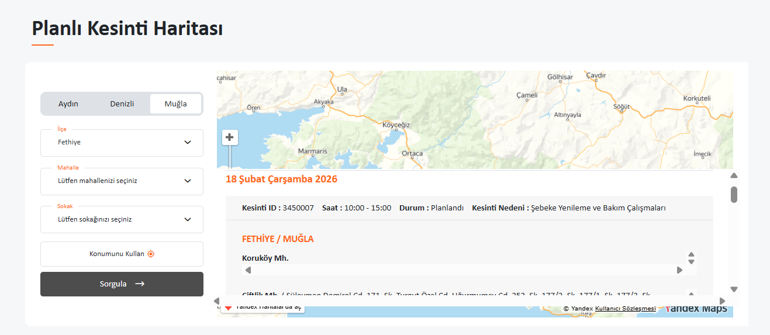Click Köyceğiz label on the map
This screenshot has height=335, width=770.
[396, 125]
